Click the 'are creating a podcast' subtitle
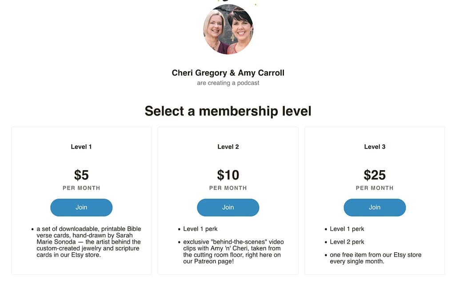 click(228, 83)
